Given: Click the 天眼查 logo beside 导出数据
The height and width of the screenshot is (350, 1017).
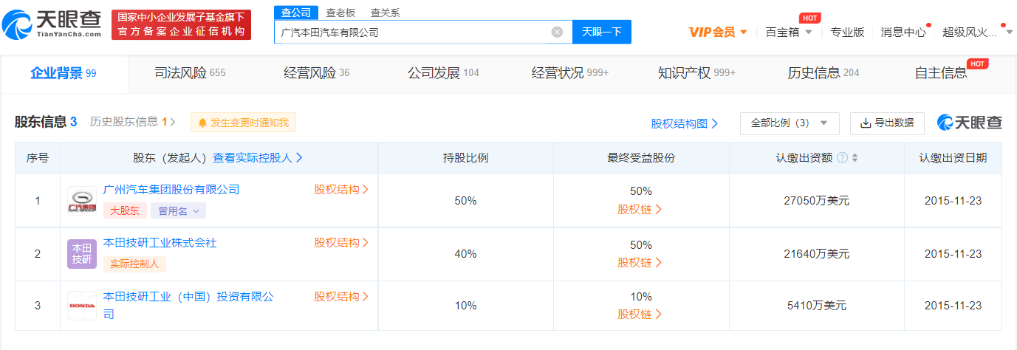Looking at the screenshot, I should click(970, 123).
